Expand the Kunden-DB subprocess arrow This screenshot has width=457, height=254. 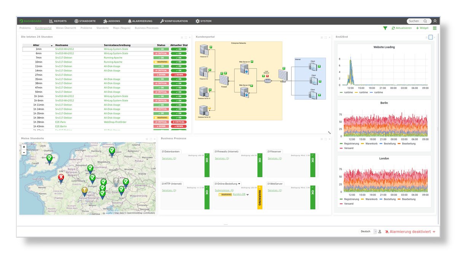(248, 195)
